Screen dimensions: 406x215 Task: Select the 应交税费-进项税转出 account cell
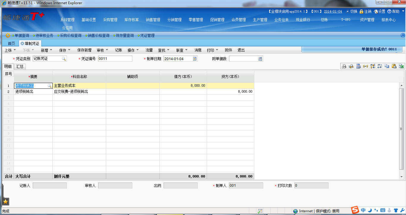coord(79,92)
